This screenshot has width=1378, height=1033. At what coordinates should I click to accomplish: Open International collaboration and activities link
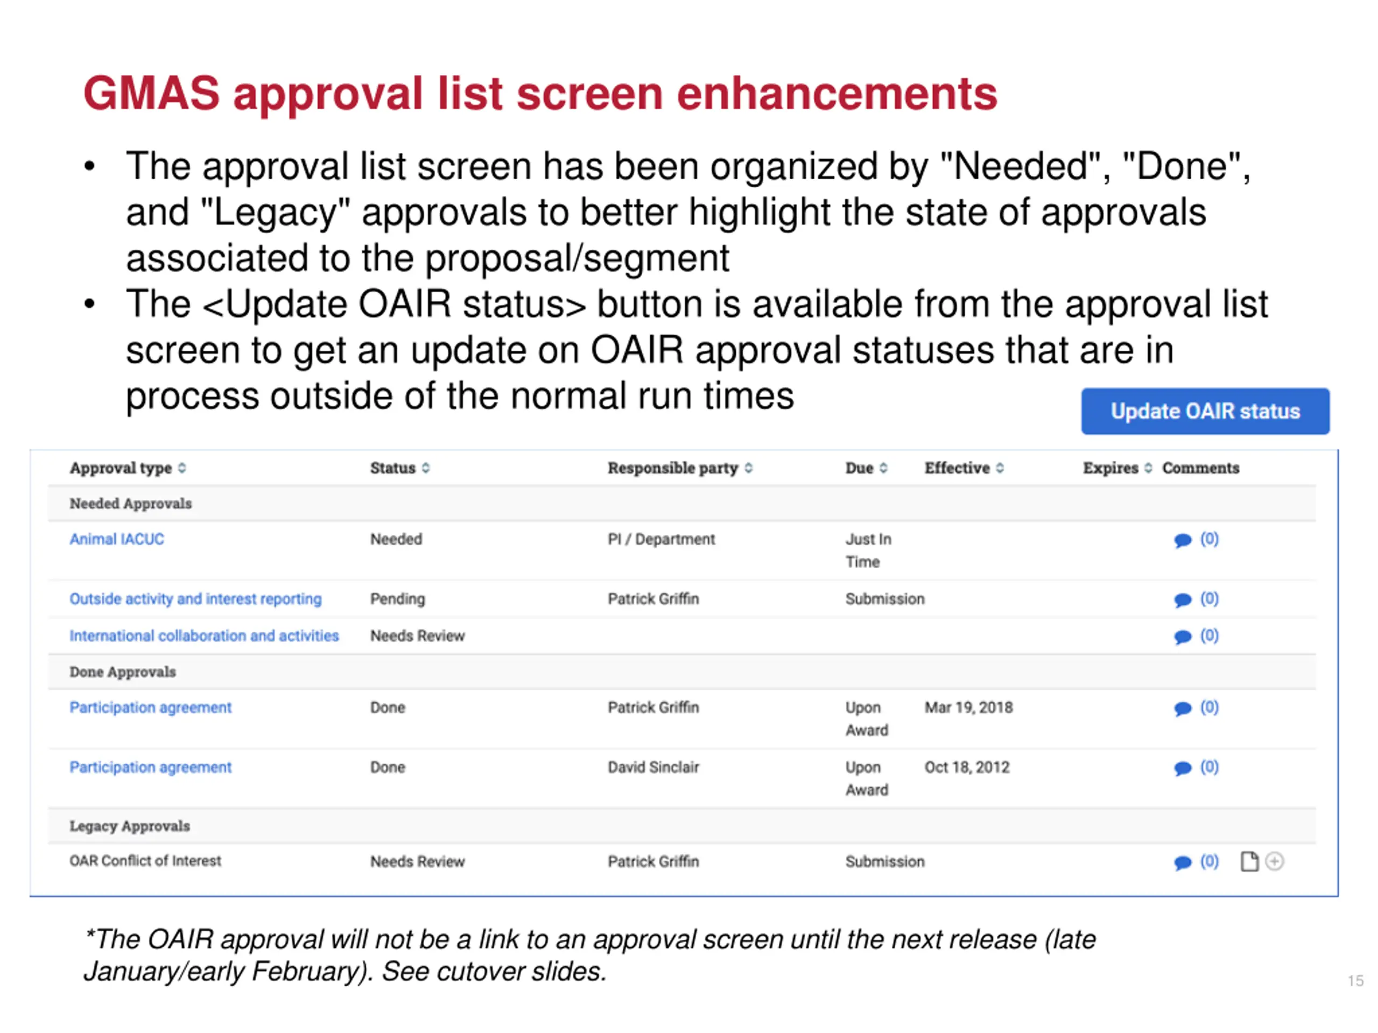pos(203,636)
